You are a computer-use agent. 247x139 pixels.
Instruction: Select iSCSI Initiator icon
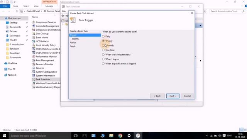[34, 41]
